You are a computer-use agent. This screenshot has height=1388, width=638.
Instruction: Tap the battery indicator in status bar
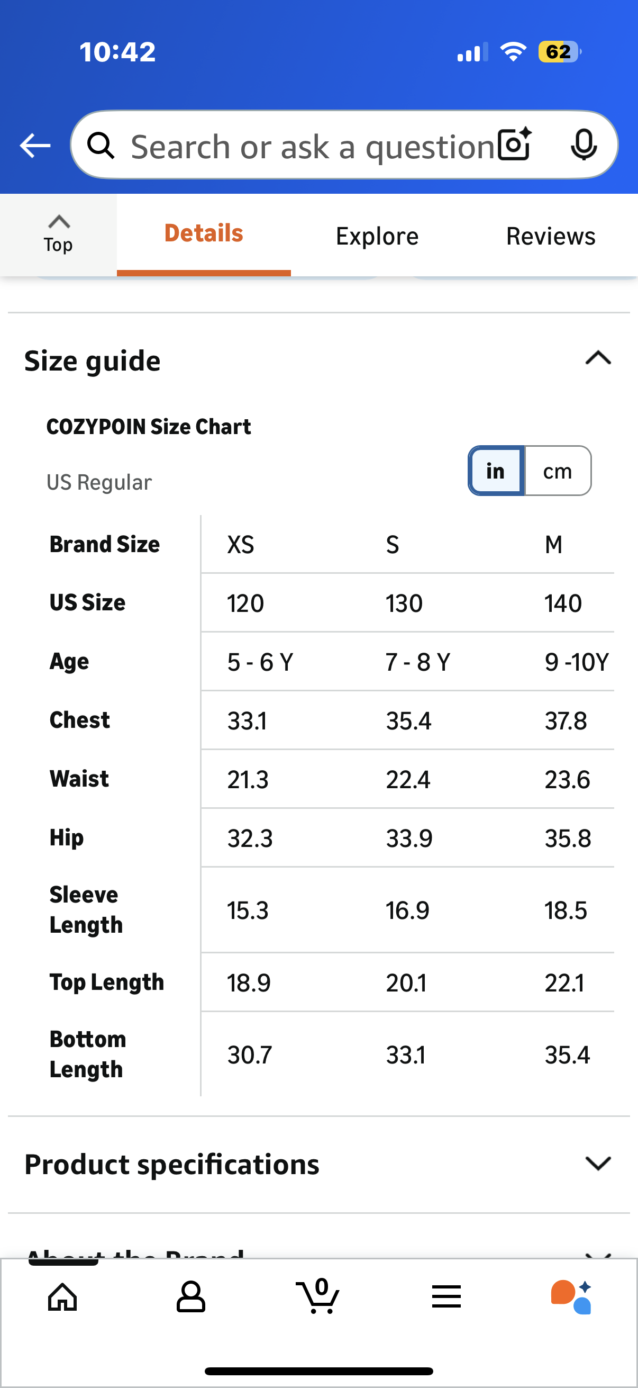point(557,51)
